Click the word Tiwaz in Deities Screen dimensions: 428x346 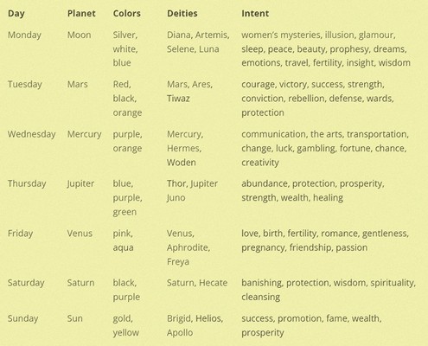(178, 99)
